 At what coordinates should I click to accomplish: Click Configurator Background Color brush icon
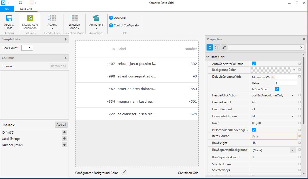[x=125, y=173]
